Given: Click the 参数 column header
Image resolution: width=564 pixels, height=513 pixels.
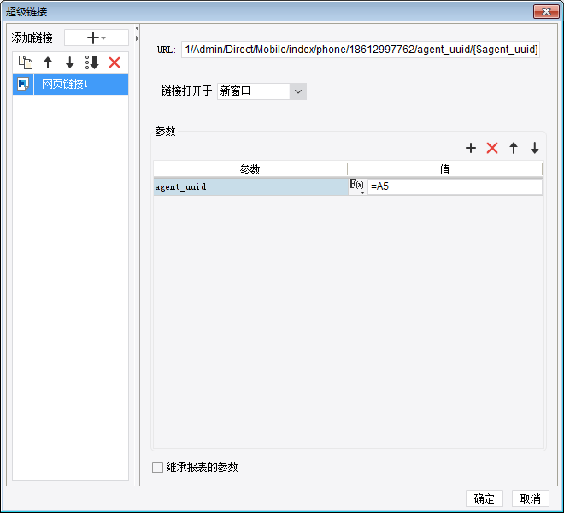Looking at the screenshot, I should point(250,169).
